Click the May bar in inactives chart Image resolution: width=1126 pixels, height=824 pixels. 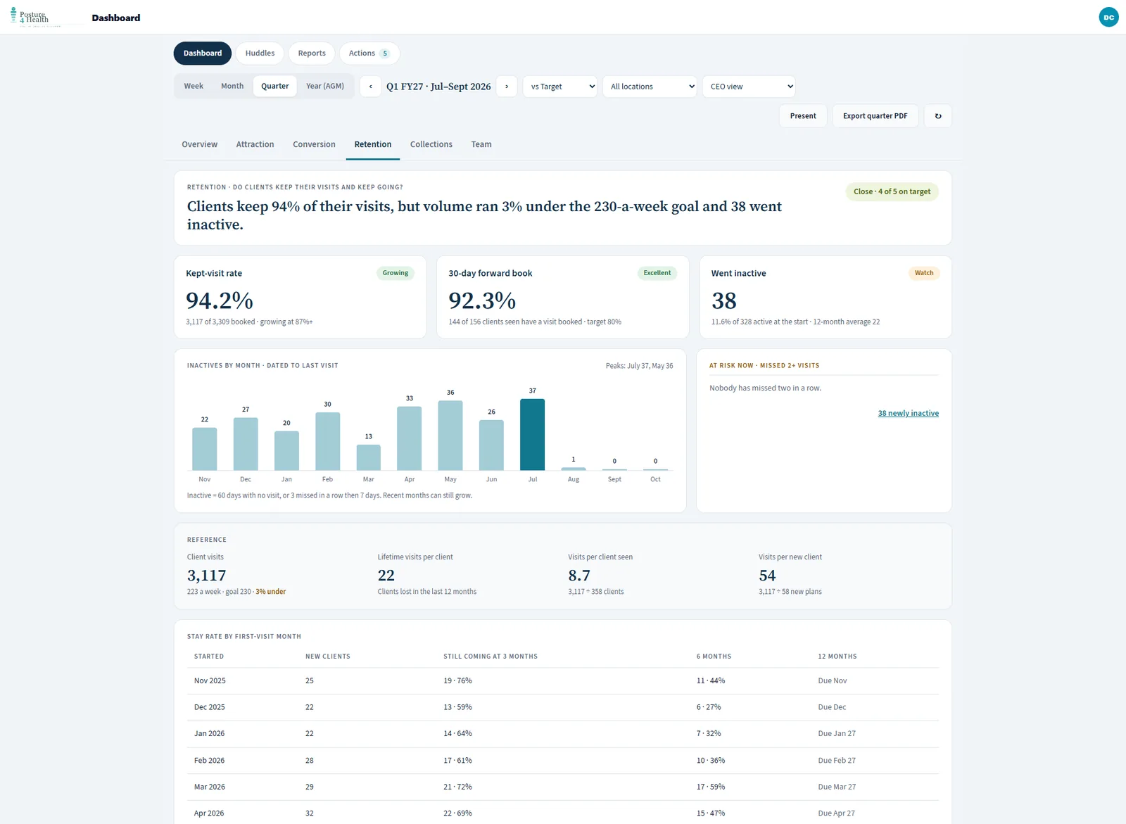click(x=450, y=436)
